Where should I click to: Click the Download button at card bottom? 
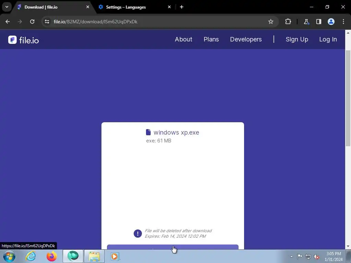click(x=173, y=247)
